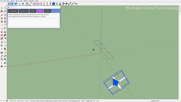Click the MSPhysics Play simulation button
Image resolution: width=181 pixels, height=102 pixels.
[12, 4]
